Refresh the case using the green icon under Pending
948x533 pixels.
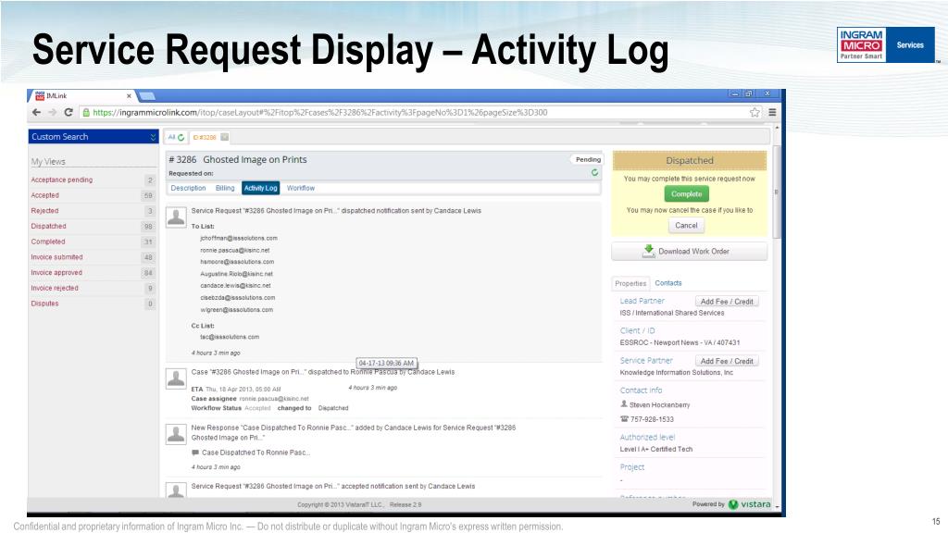pyautogui.click(x=595, y=173)
